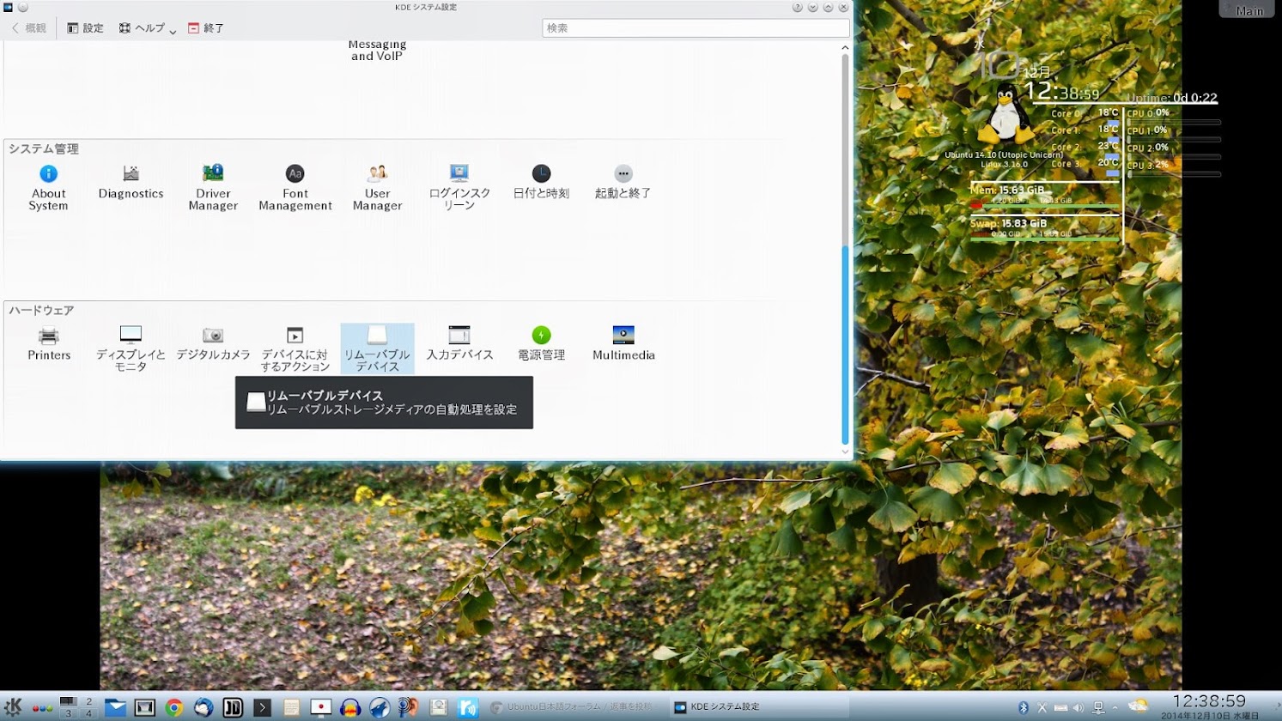Image resolution: width=1282 pixels, height=721 pixels.
Task: Open 起動と終了 settings
Action: coord(623,183)
